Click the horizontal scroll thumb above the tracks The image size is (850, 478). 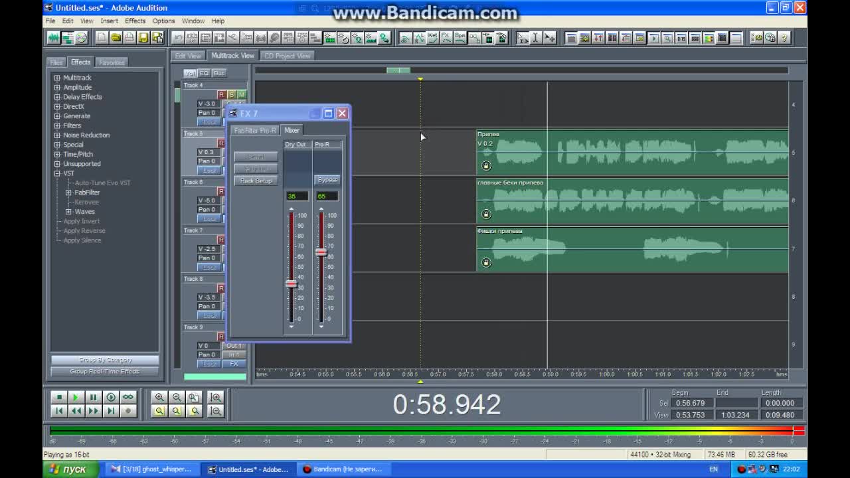coord(398,70)
